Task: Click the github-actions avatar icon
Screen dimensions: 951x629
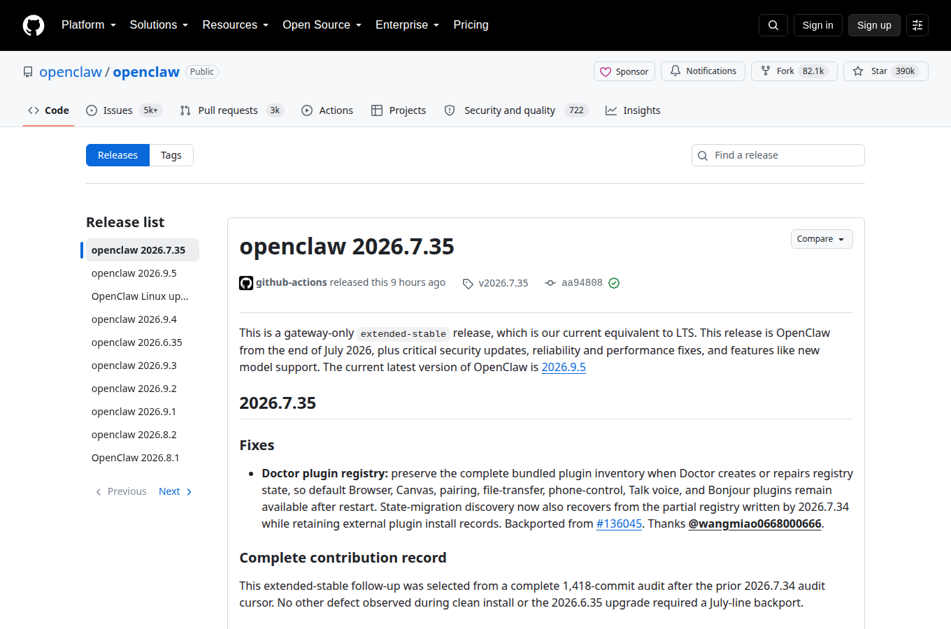Action: tap(246, 283)
